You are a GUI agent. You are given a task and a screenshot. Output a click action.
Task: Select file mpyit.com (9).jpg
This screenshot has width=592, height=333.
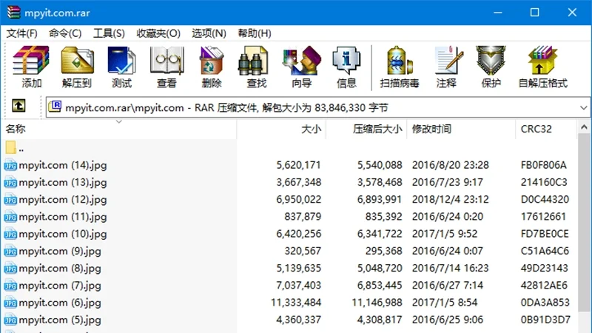[60, 251]
